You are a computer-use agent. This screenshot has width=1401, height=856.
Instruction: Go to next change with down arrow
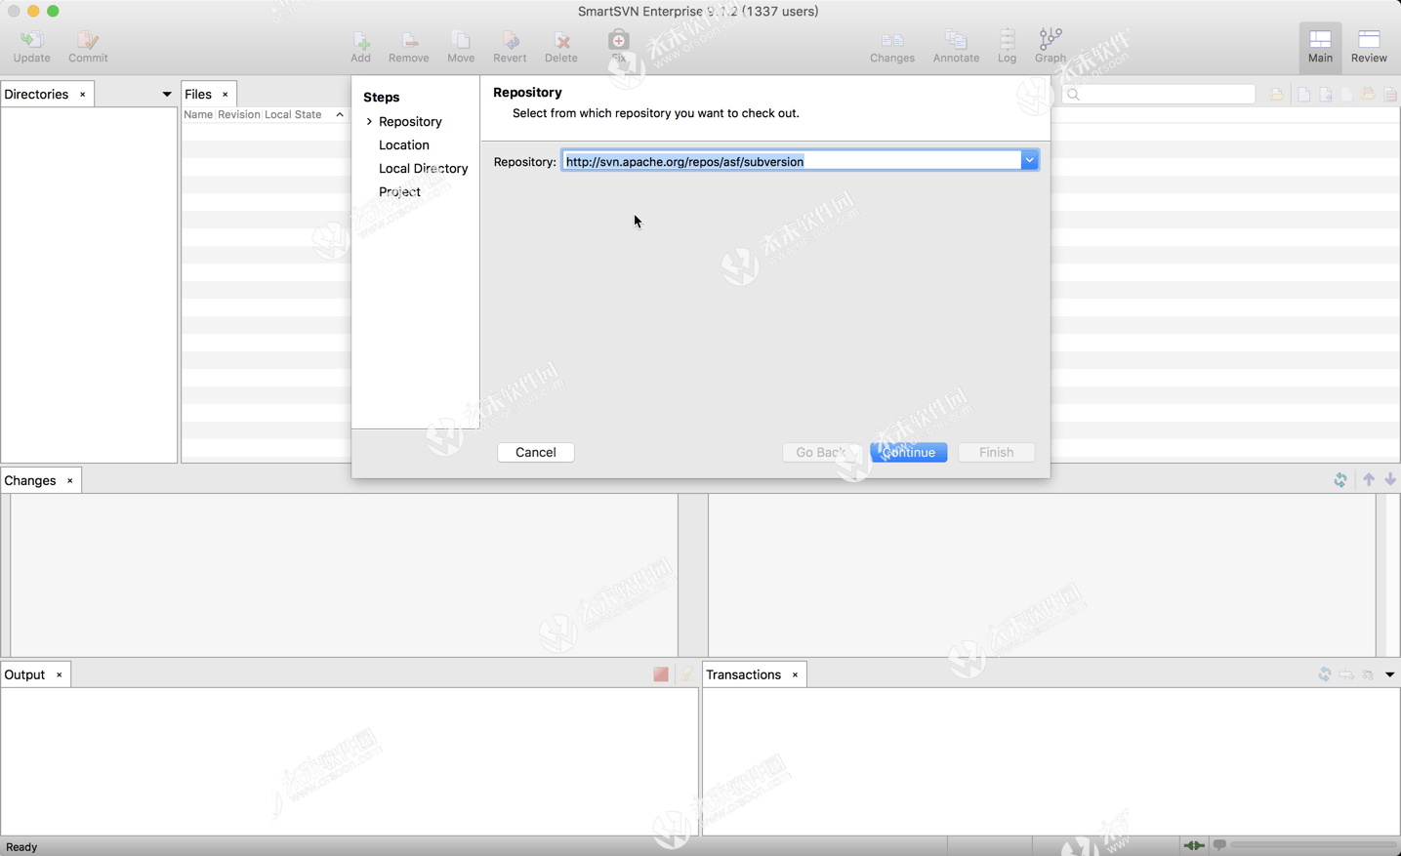1390,480
